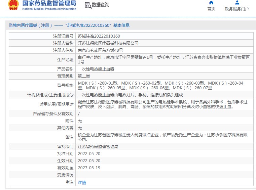Screen dimensions: 256x190
Task: Click the 管理类别 row label
Action: click(x=65, y=76)
